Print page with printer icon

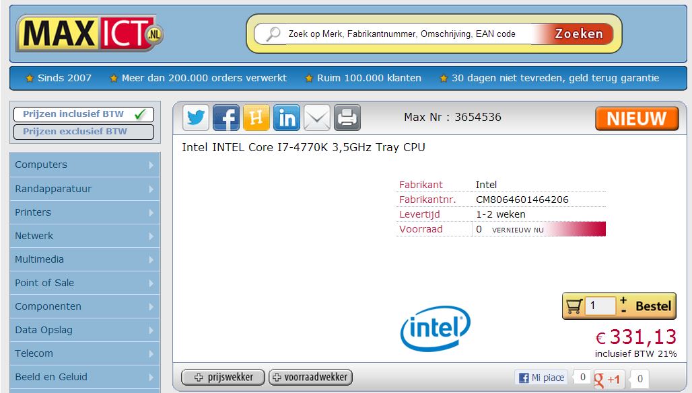point(347,118)
